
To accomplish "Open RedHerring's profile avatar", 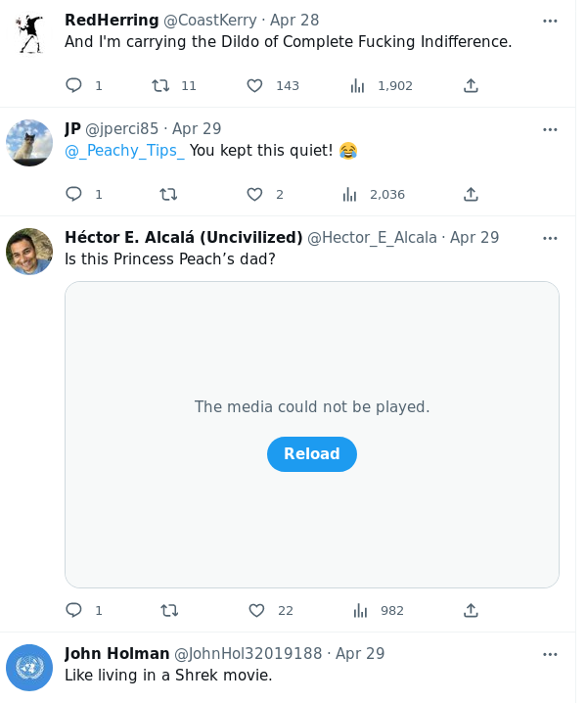I will [29, 33].
